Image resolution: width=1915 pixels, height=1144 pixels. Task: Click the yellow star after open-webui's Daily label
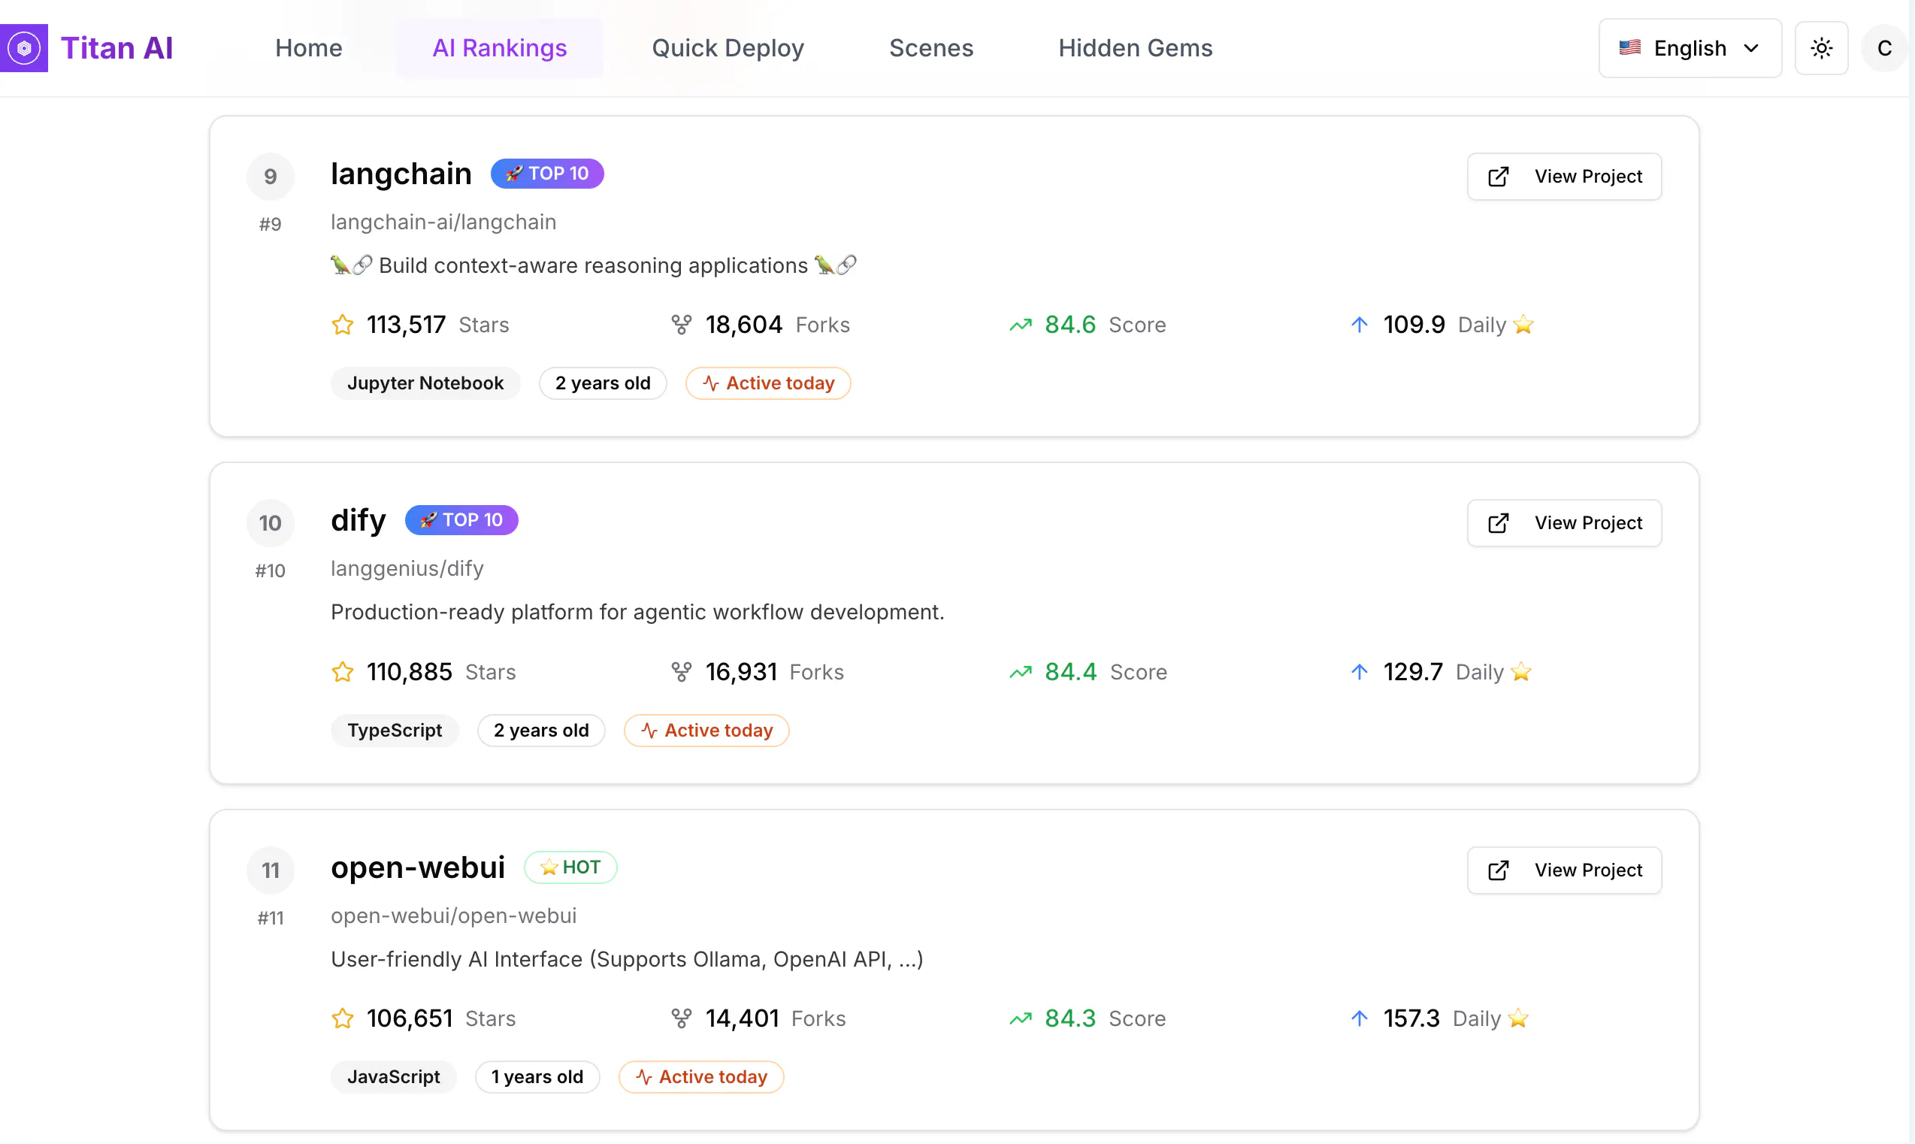coord(1518,1019)
